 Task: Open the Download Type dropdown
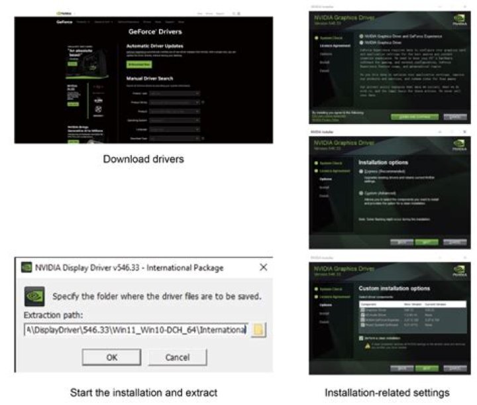point(175,139)
